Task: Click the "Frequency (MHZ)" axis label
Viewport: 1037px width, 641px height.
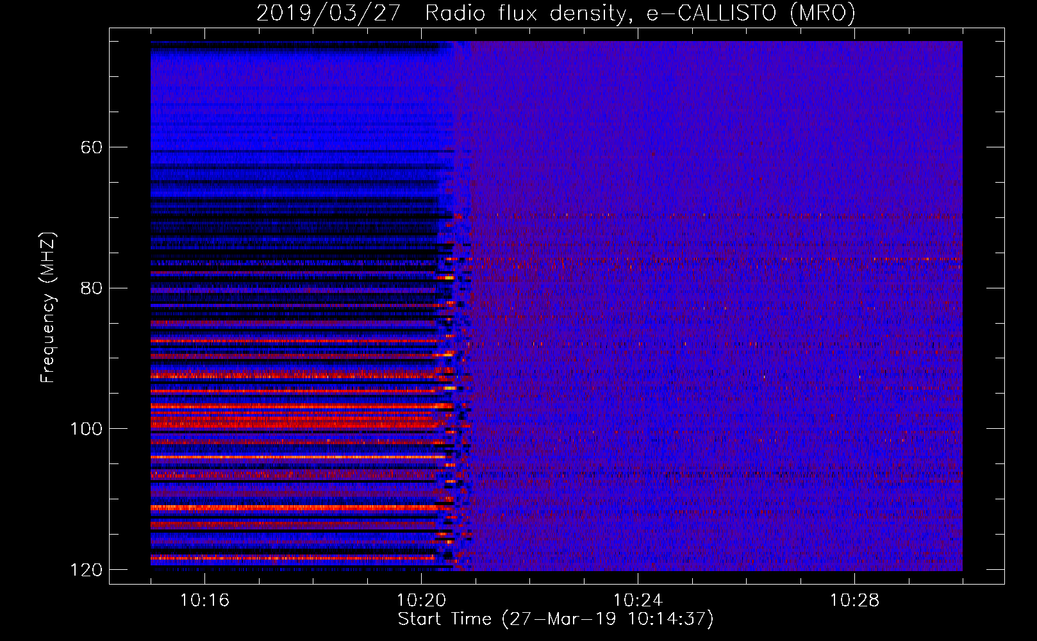Action: [48, 307]
